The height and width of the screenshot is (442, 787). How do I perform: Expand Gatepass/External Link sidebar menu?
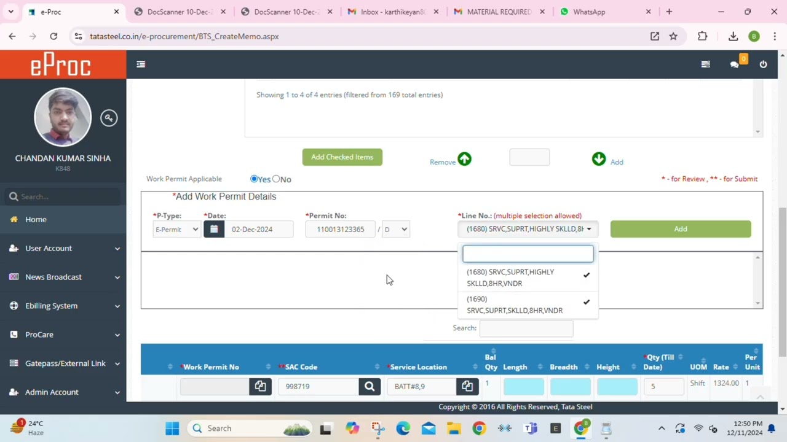coord(63,363)
